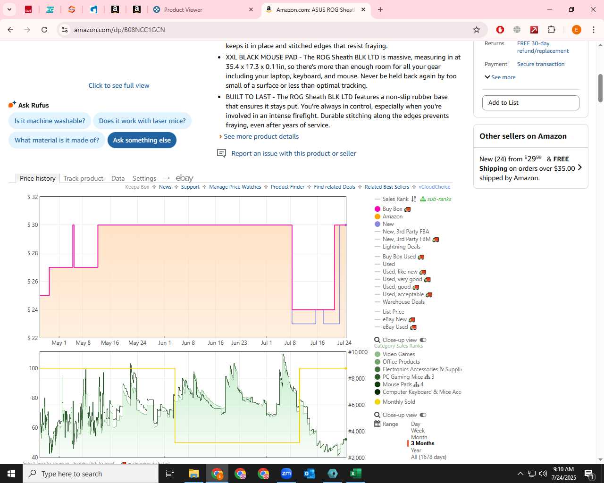Toggle the Video Games rank series
The width and height of the screenshot is (604, 483).
click(x=395, y=354)
